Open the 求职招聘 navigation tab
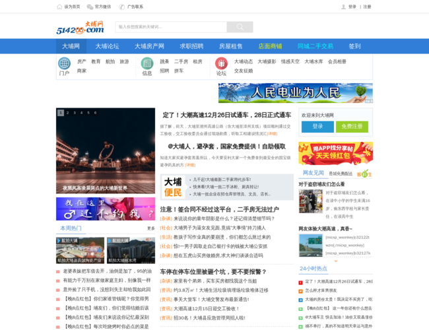Image resolution: width=429 pixels, height=330 pixels. (191, 46)
